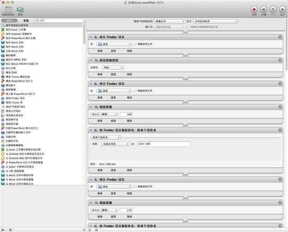
Task: Remove the Change Type of Images action
Action: point(280,60)
